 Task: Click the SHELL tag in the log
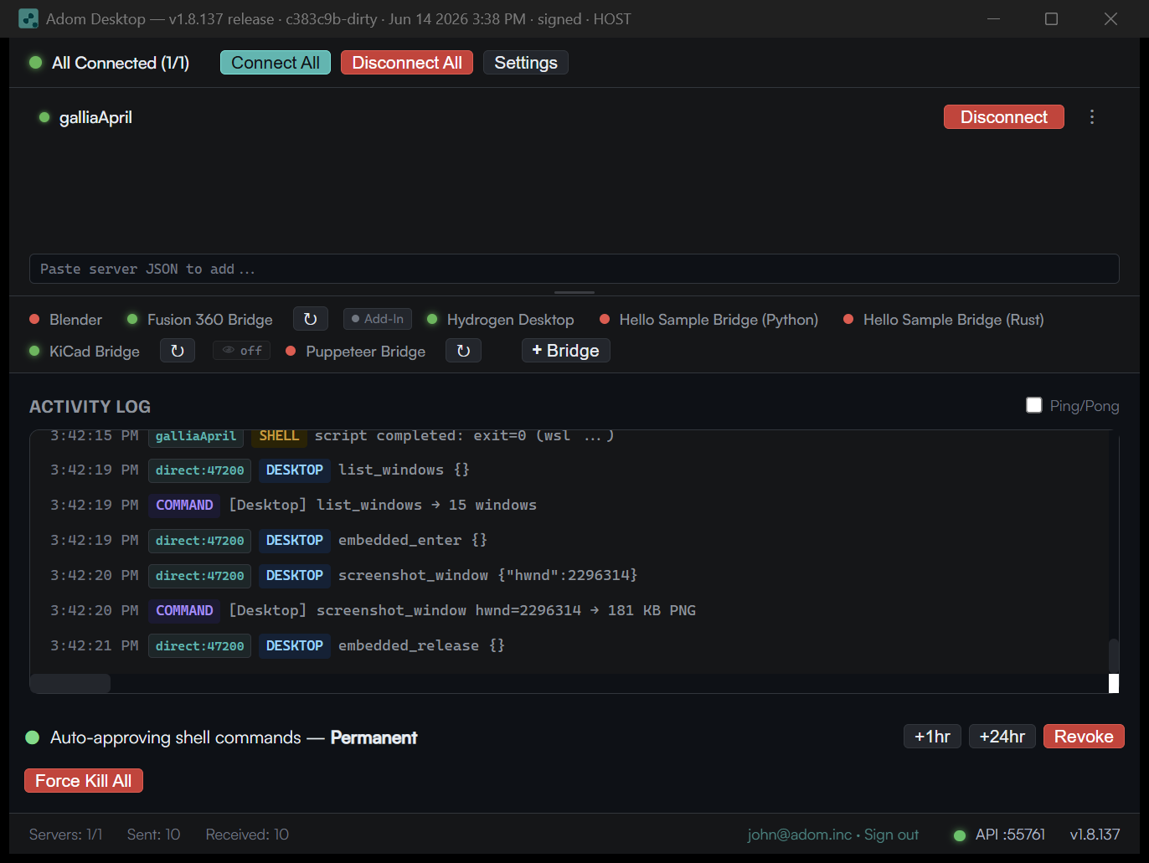coord(279,435)
